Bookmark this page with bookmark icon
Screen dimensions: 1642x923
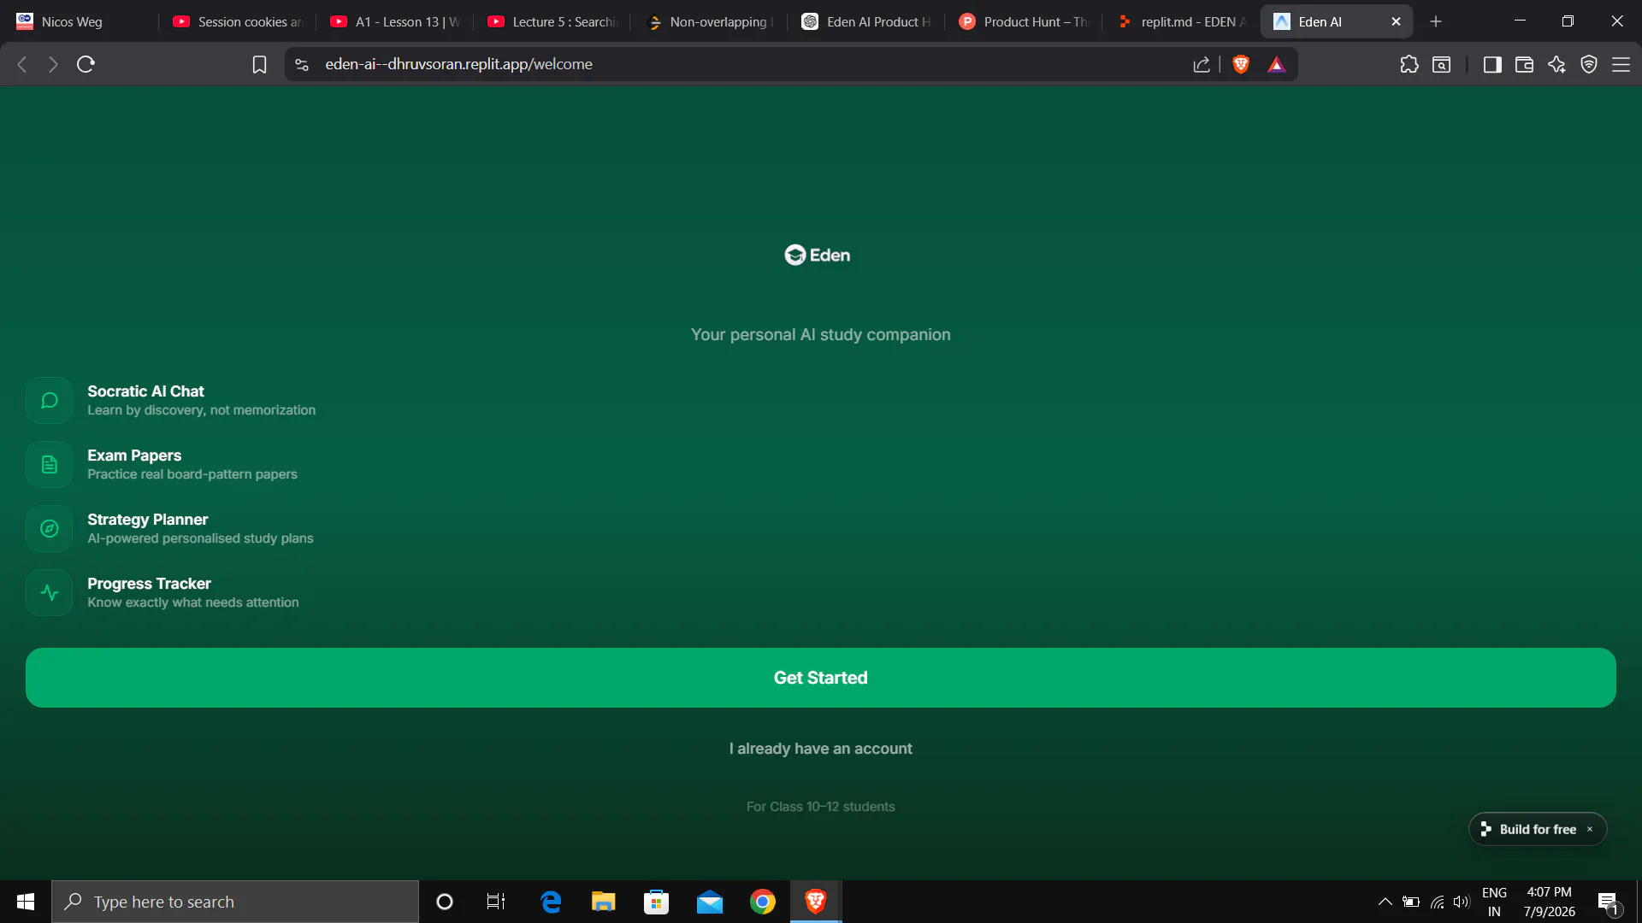259,64
